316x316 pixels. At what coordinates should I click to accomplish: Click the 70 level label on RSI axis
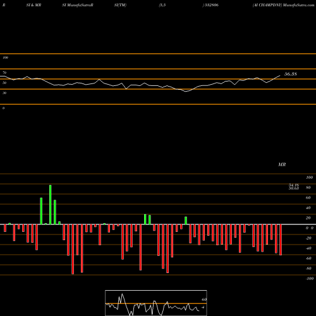pos(4,73)
